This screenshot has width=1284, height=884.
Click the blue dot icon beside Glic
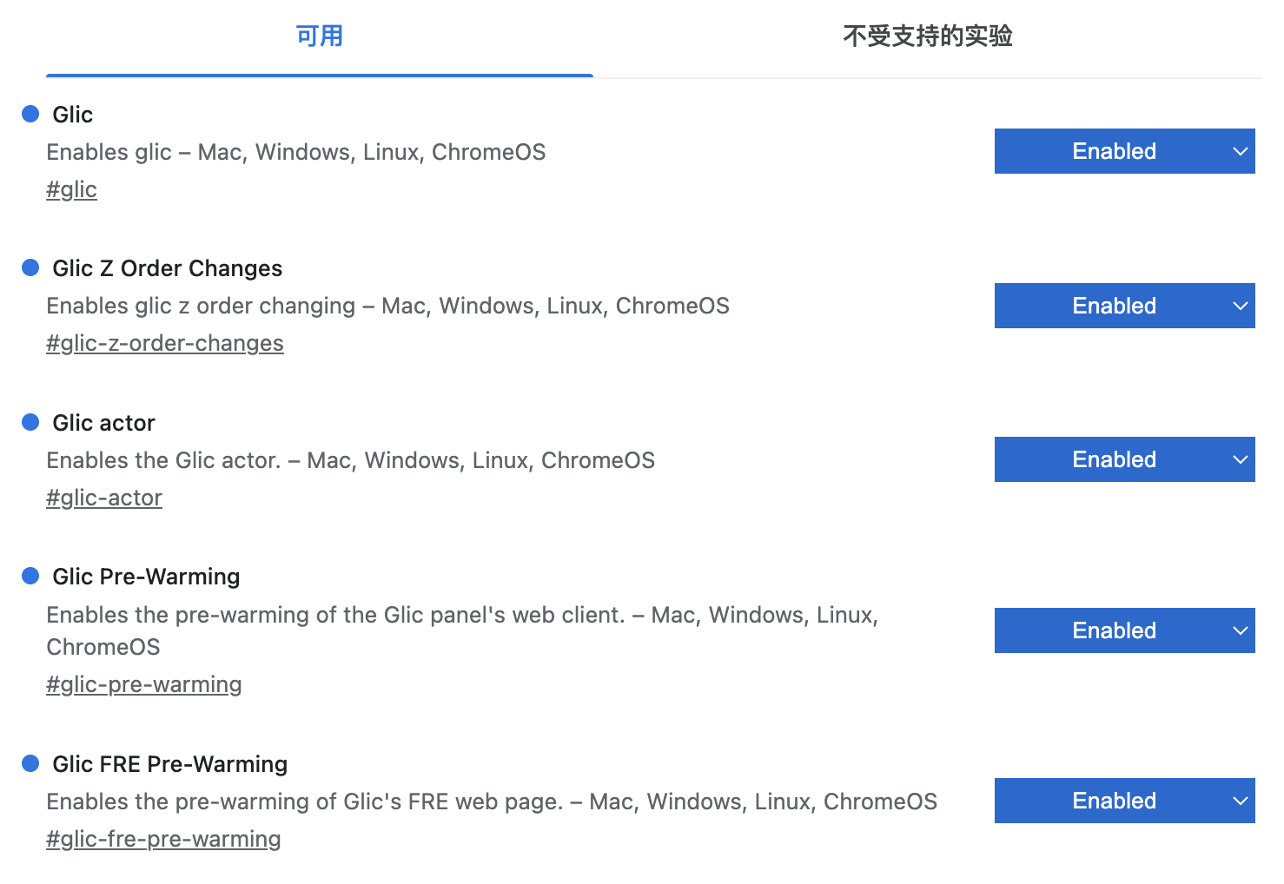pos(30,114)
